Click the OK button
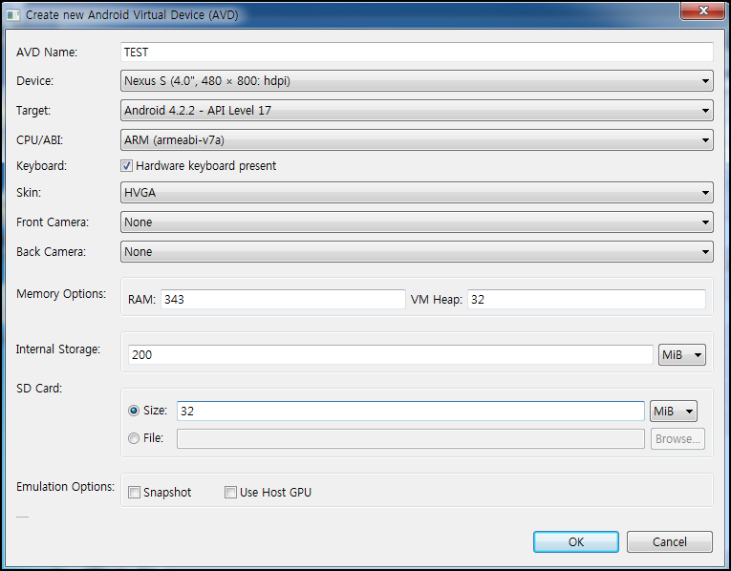731x571 pixels. tap(576, 541)
